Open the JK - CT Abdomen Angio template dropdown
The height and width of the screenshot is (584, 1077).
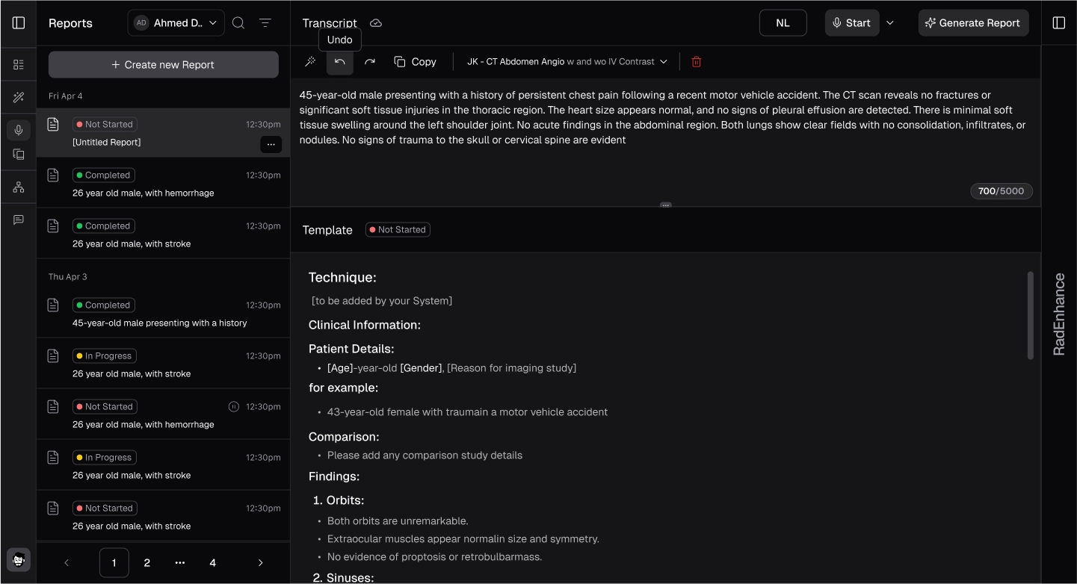567,62
